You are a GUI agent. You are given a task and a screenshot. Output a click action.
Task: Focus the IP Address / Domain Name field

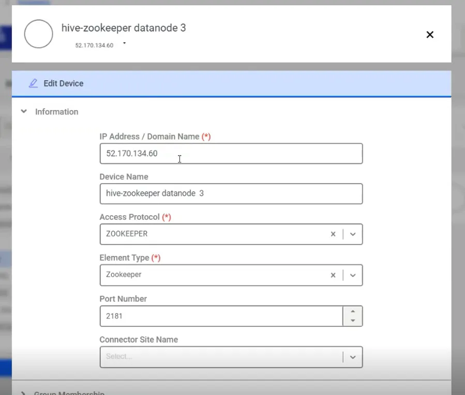tap(231, 154)
